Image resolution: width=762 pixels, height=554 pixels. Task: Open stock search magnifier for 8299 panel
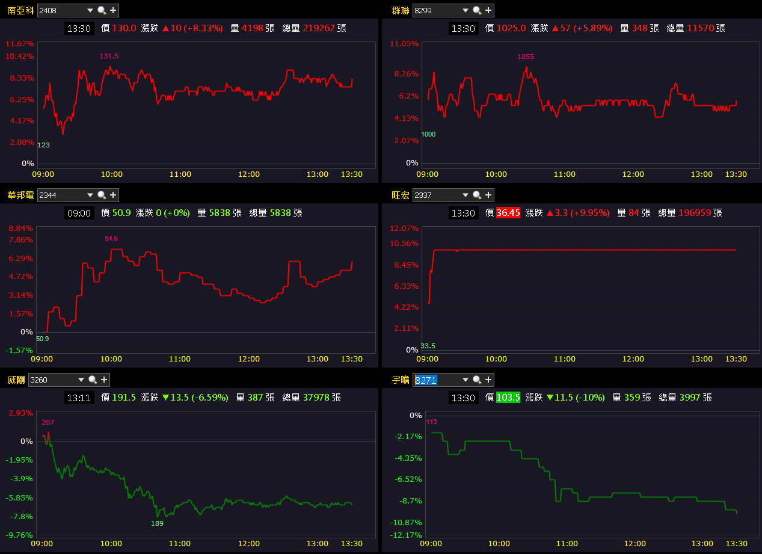[x=477, y=10]
